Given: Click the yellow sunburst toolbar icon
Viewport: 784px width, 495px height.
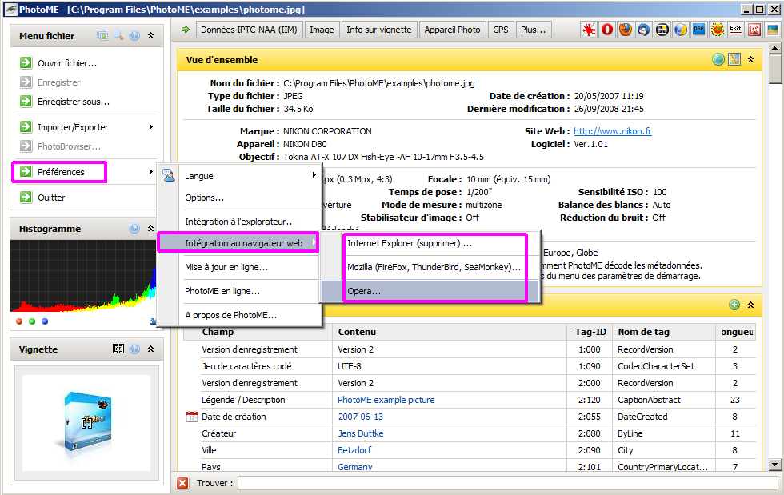Looking at the screenshot, I should (x=718, y=30).
